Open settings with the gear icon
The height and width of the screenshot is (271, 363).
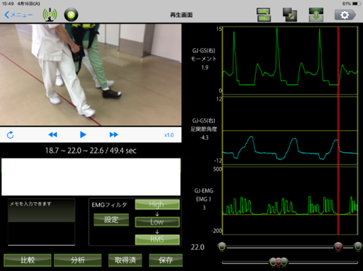345,15
